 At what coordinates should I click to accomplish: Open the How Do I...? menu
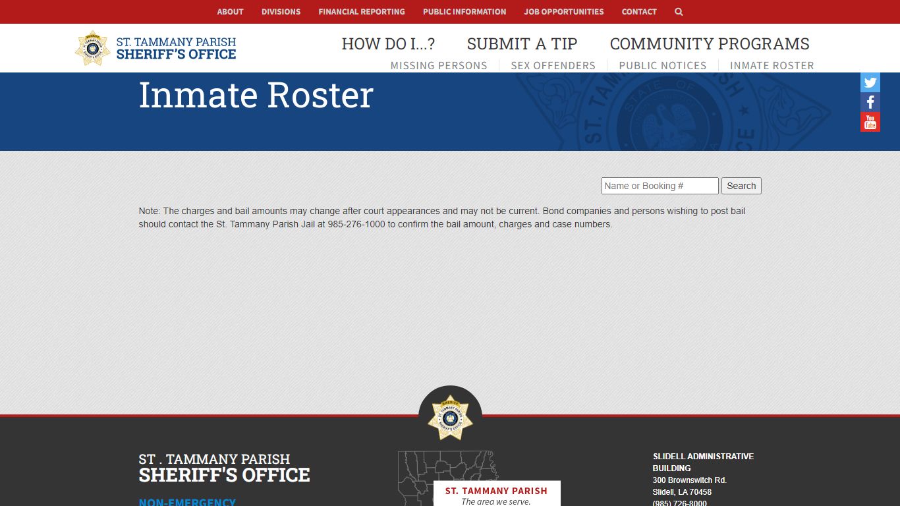[388, 44]
